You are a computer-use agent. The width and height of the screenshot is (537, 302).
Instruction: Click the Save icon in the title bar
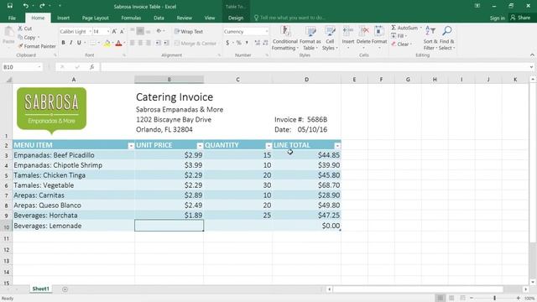pos(9,6)
